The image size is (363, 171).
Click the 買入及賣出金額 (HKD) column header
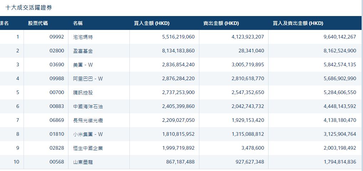click(298, 24)
